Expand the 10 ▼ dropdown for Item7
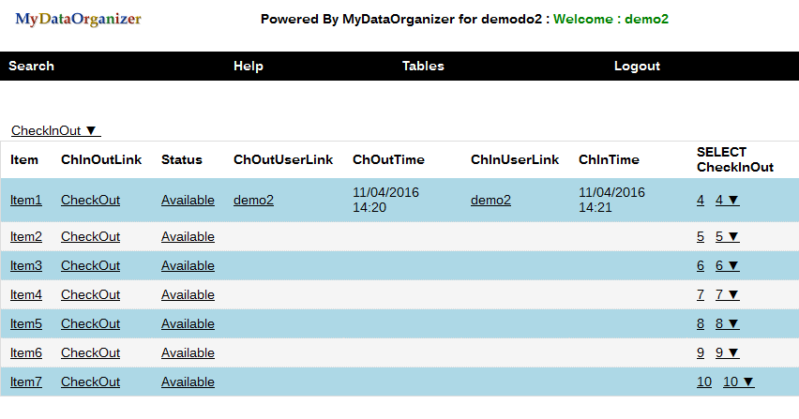 (738, 382)
